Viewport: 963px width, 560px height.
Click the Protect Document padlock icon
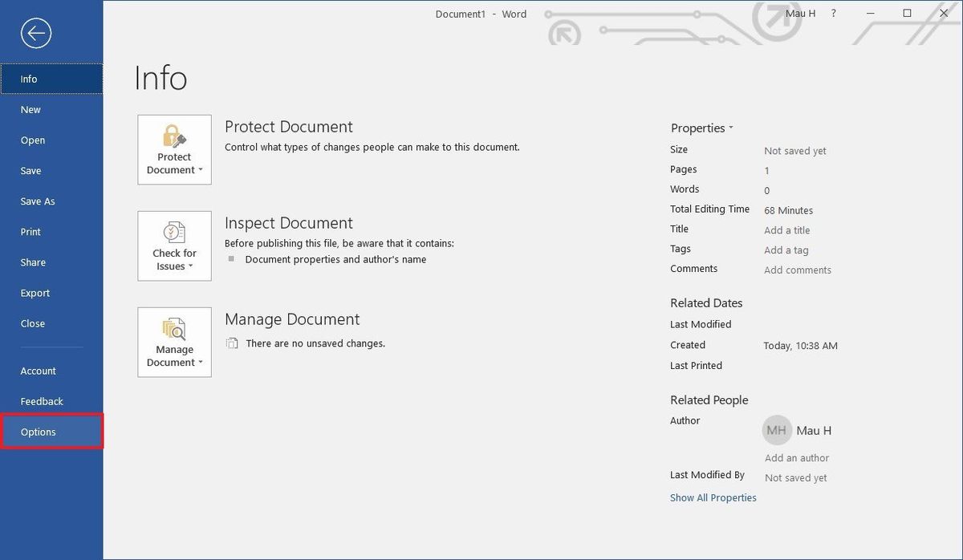click(174, 136)
